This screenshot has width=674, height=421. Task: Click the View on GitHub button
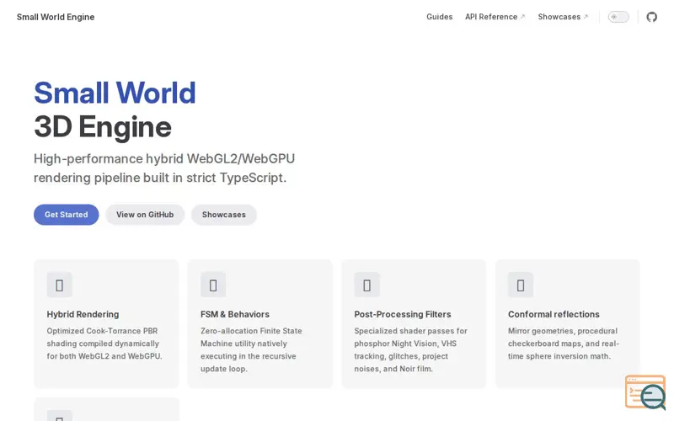[145, 215]
